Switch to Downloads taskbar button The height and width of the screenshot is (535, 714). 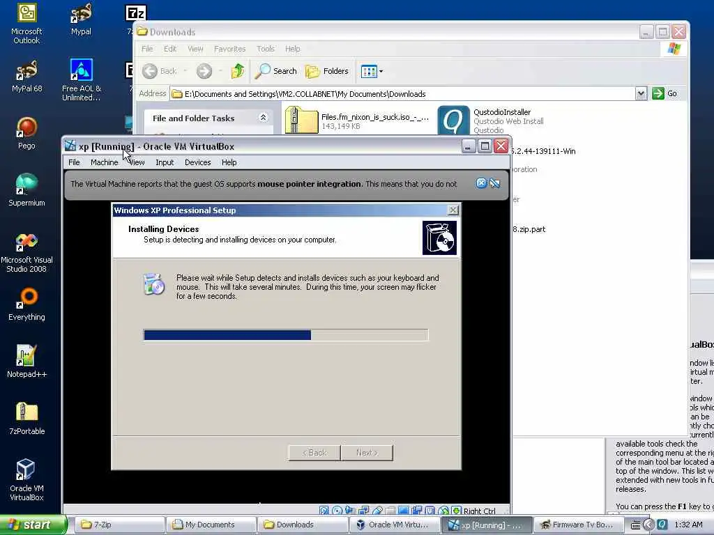(303, 525)
